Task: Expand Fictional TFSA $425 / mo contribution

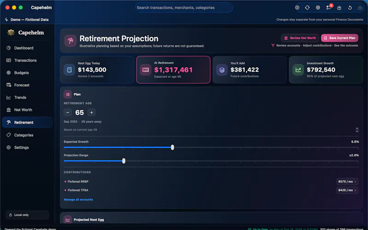Action: [347, 190]
